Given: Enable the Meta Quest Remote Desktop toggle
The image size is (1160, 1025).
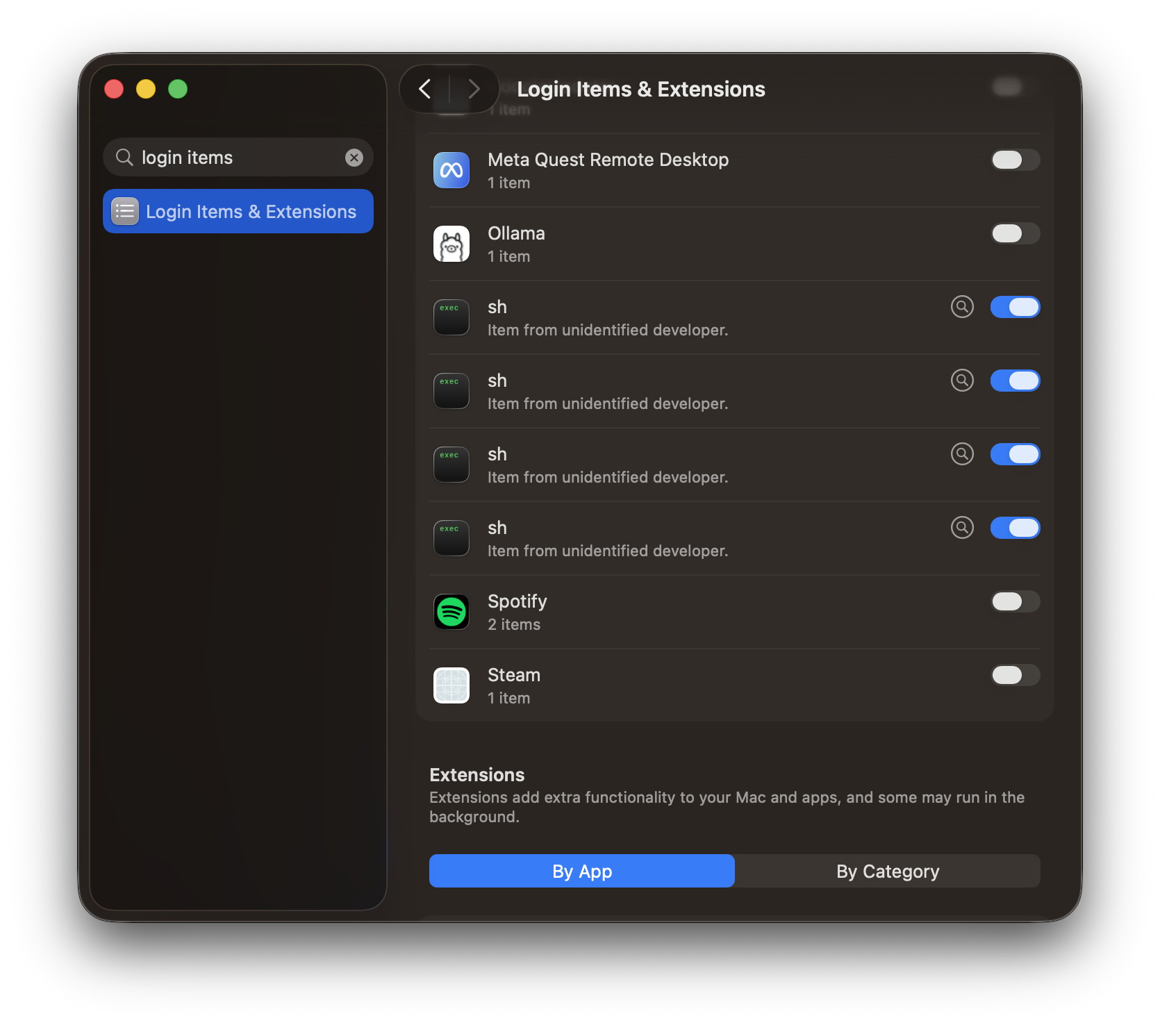Looking at the screenshot, I should [x=1015, y=160].
